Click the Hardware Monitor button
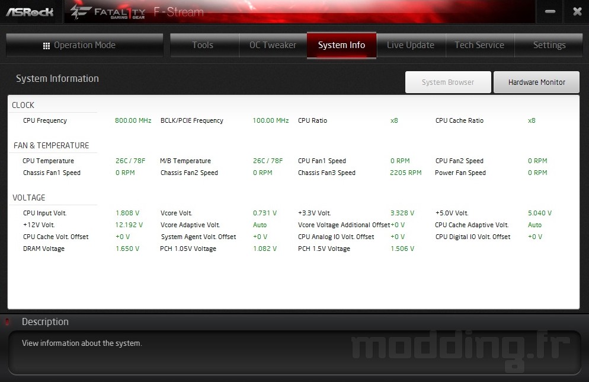 point(536,82)
